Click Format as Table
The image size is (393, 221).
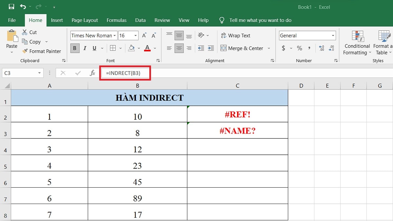(383, 43)
